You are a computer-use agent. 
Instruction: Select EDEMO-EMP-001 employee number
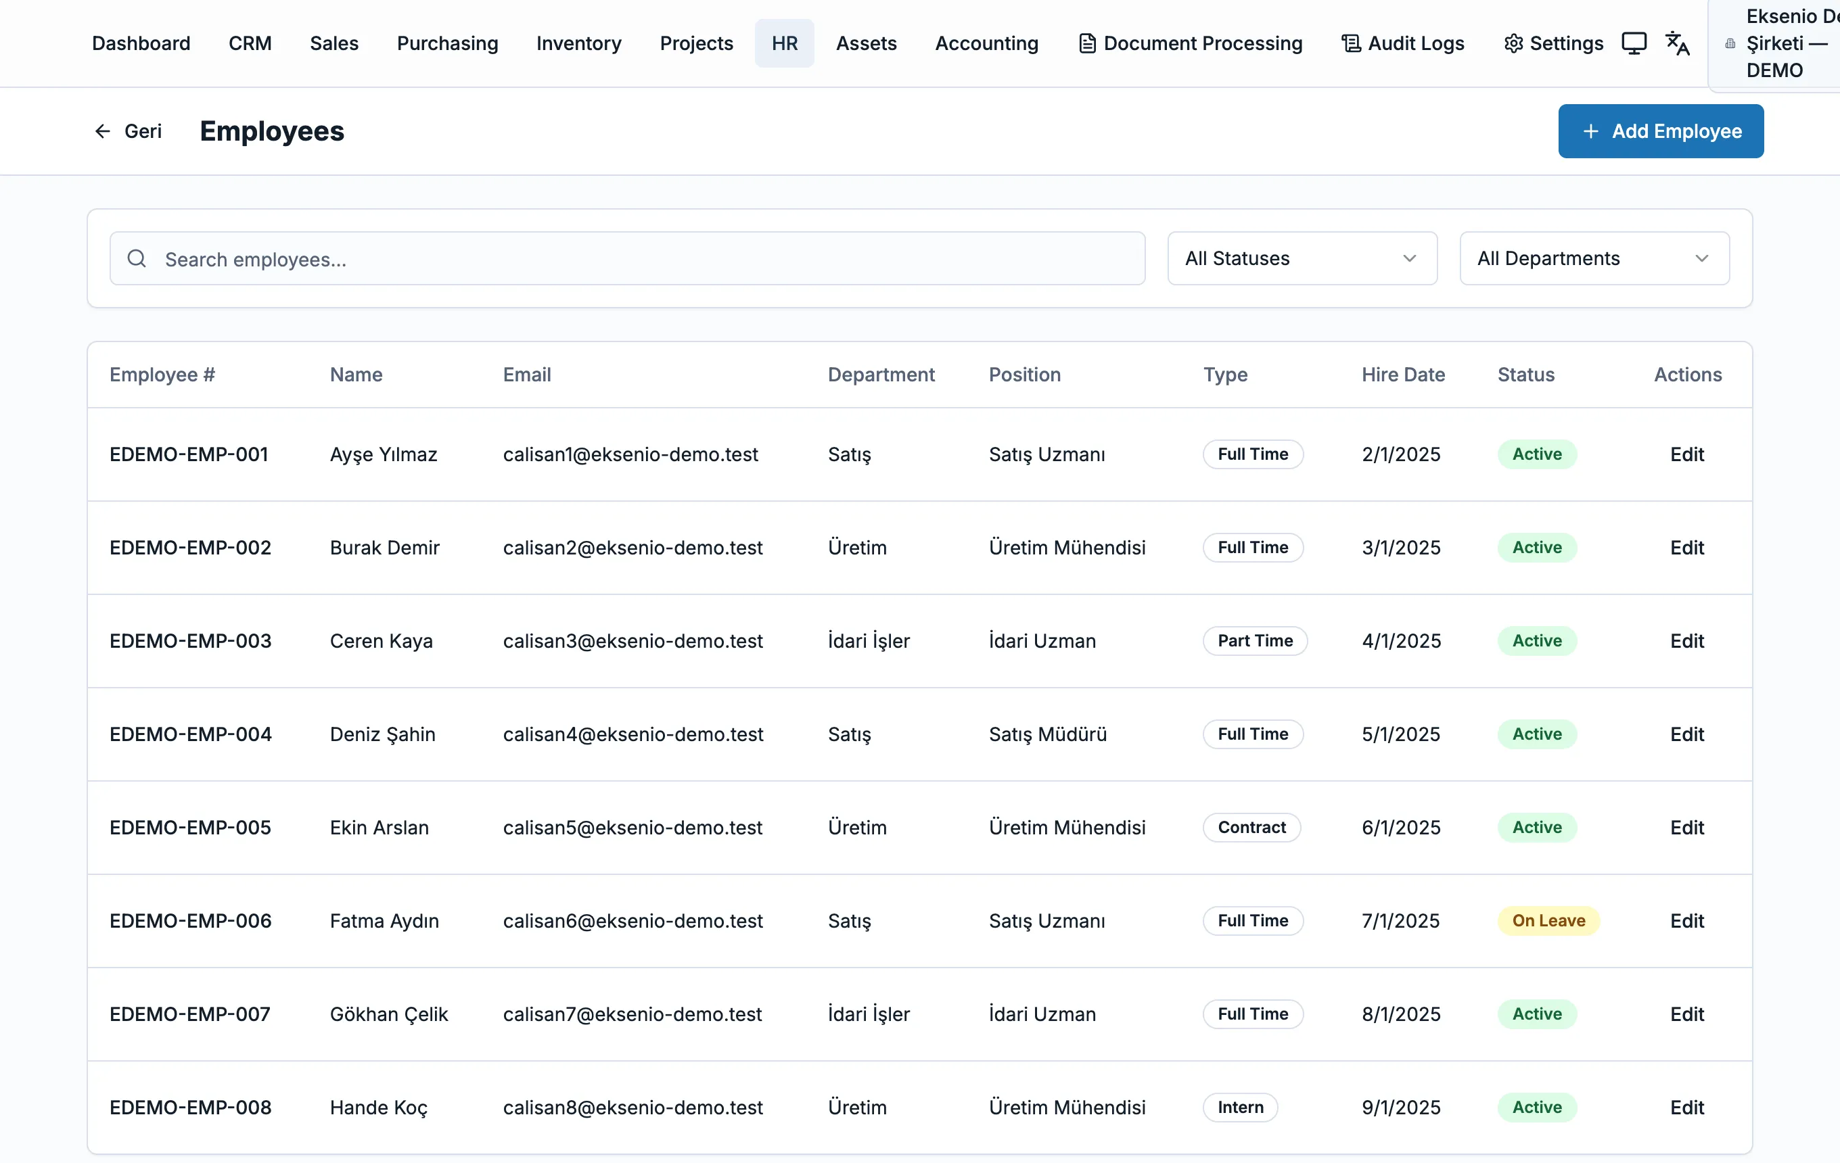pyautogui.click(x=189, y=454)
